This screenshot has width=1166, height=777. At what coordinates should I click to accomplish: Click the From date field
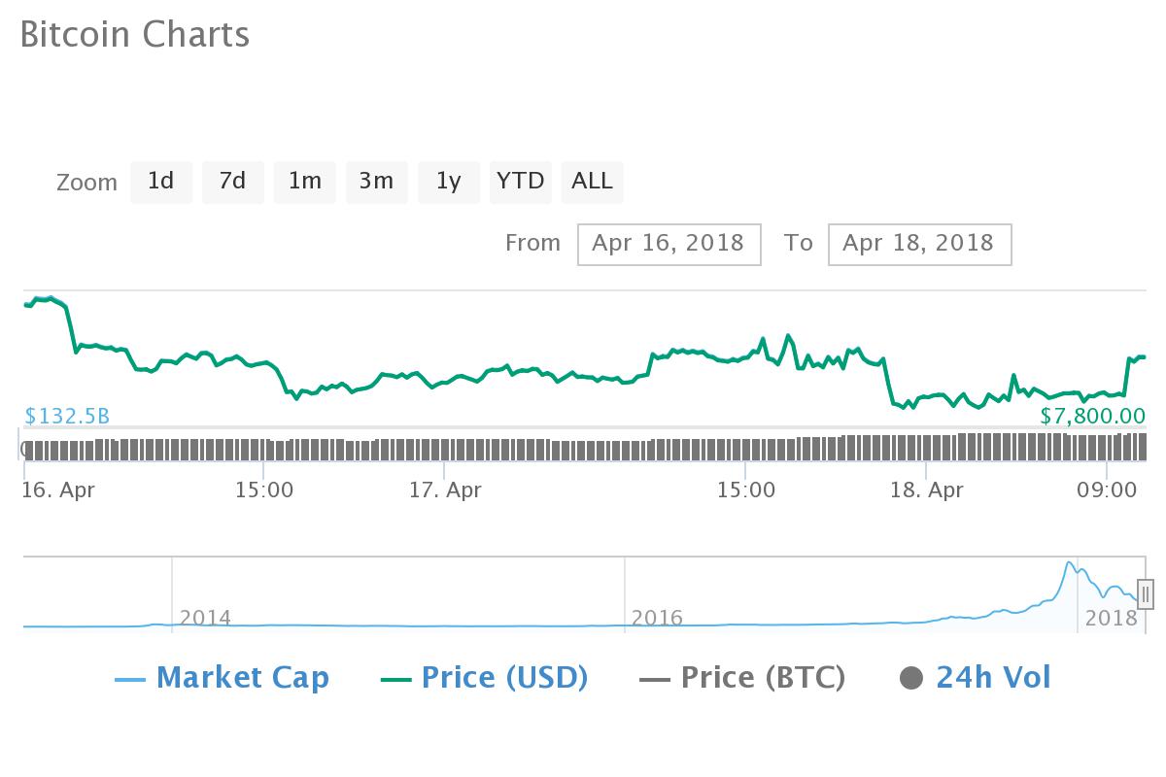point(669,244)
